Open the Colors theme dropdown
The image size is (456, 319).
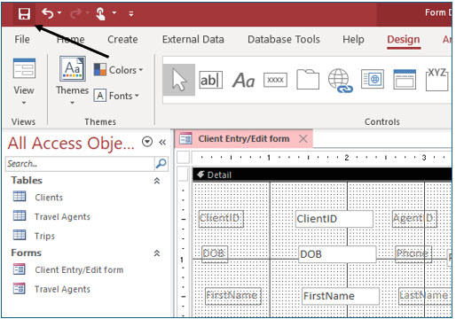(x=119, y=70)
